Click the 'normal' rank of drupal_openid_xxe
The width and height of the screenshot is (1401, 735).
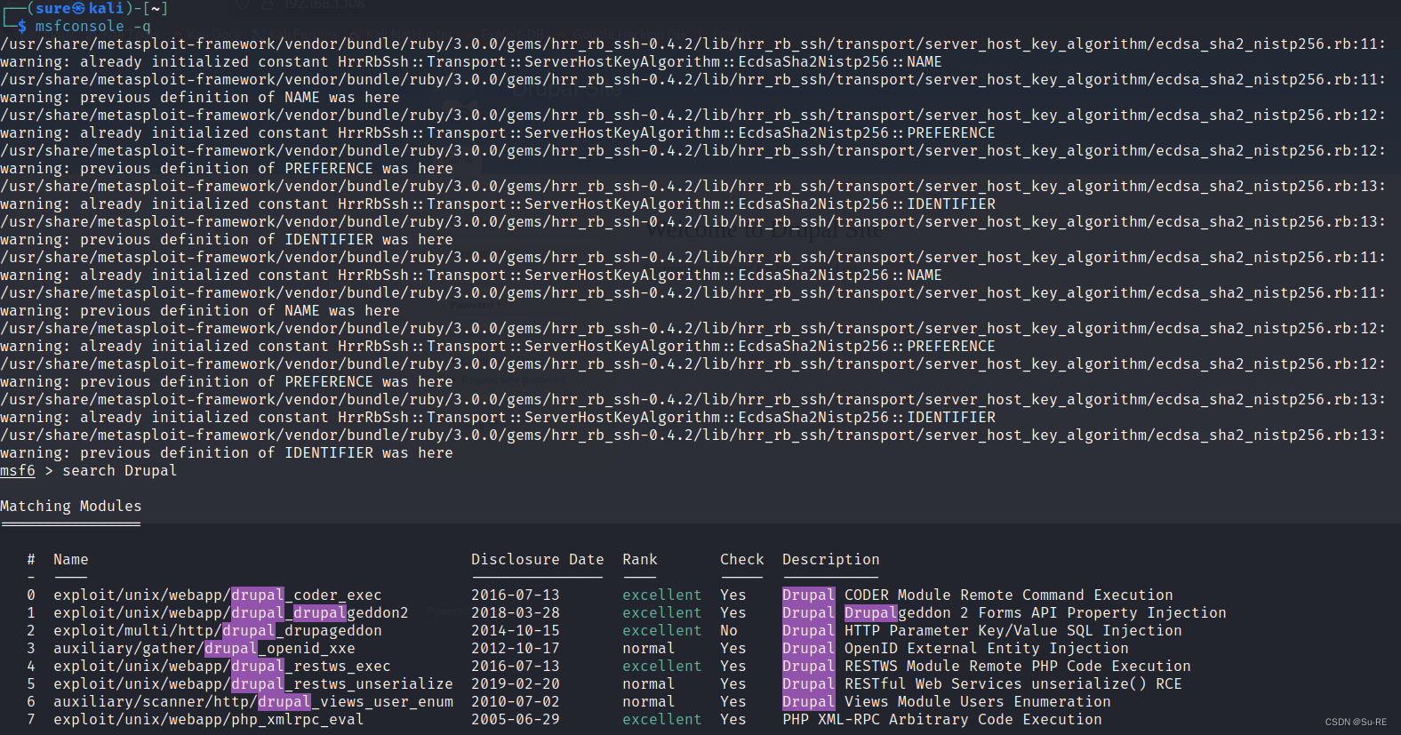(x=649, y=648)
